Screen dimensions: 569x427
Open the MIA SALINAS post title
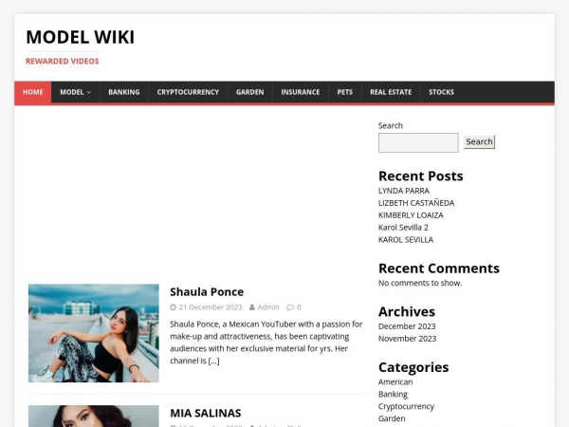coord(206,413)
